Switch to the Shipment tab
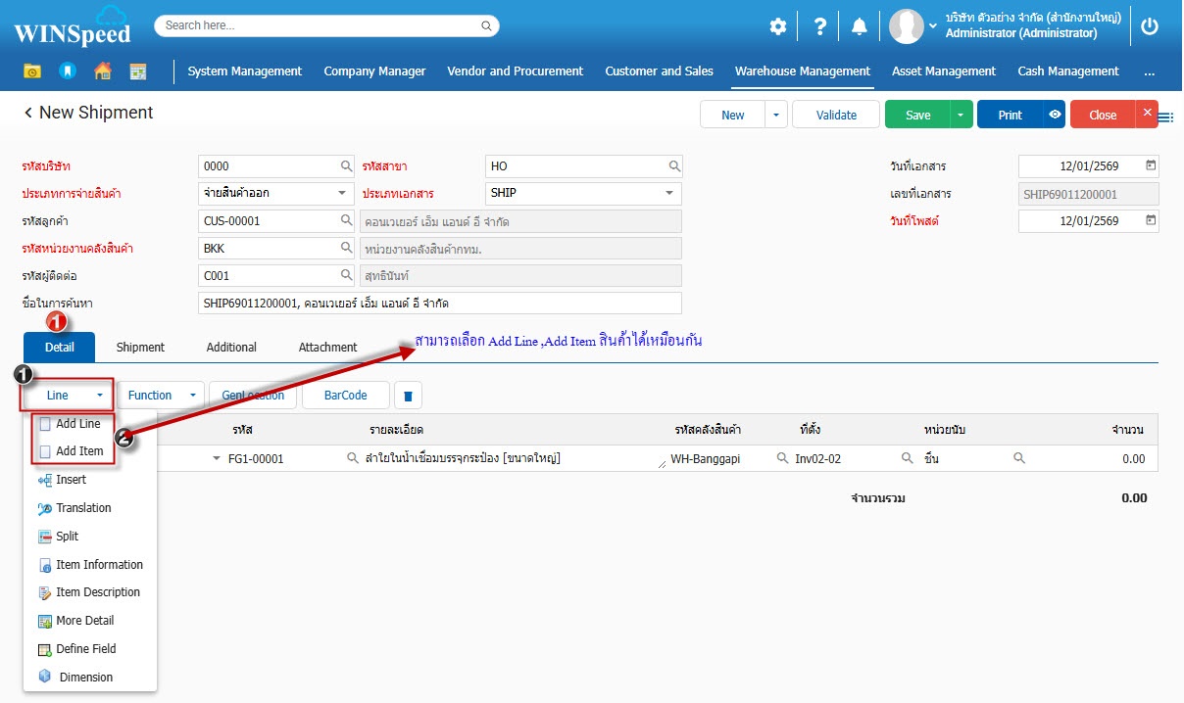 coord(140,347)
